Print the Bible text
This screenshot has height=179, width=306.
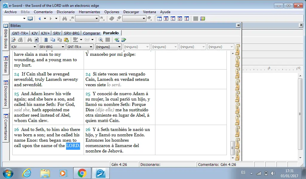click(x=20, y=40)
